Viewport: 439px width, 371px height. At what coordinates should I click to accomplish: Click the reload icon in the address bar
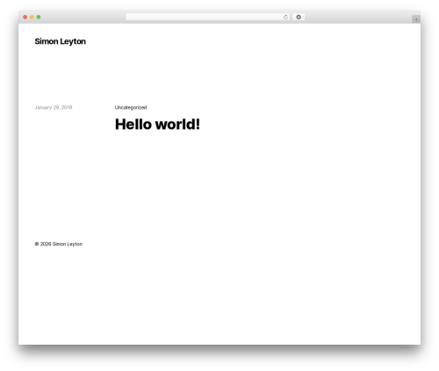coord(285,18)
